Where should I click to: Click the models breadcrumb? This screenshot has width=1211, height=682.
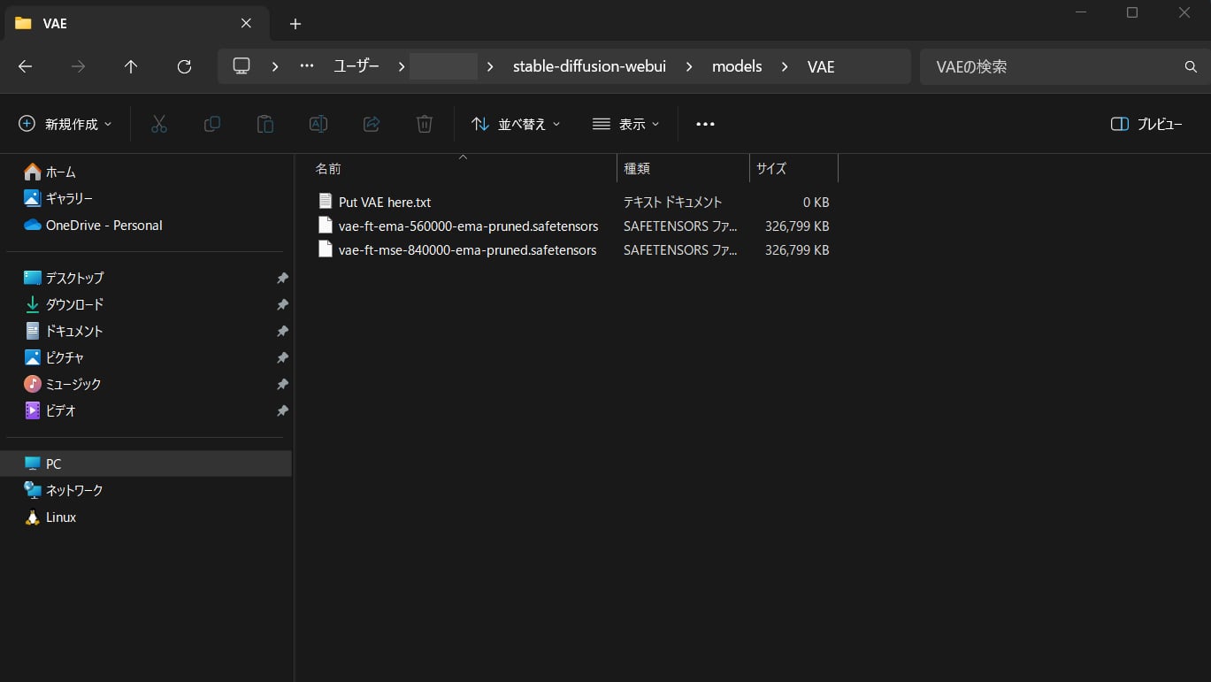point(737,66)
